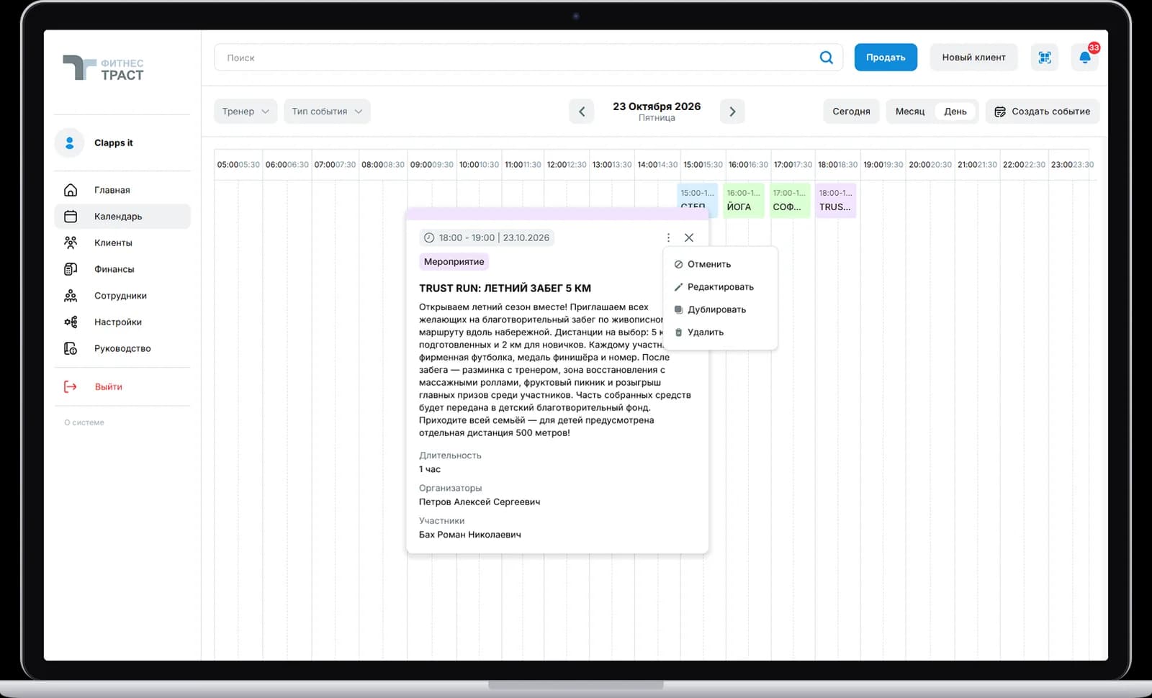Switch calendar view to Месяц
1152x698 pixels.
pyautogui.click(x=910, y=112)
